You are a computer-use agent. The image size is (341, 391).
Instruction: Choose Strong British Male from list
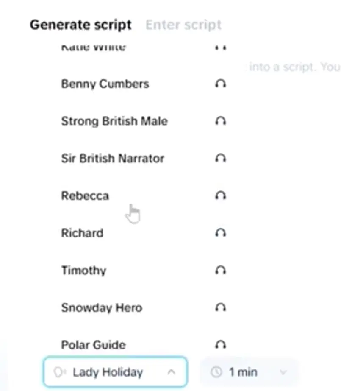coord(114,121)
